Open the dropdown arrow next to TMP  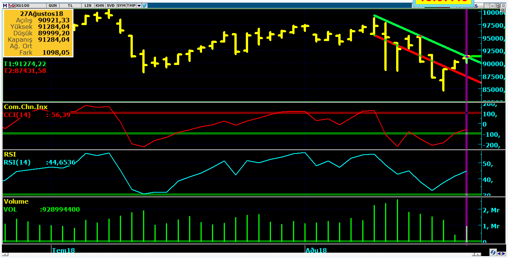tap(139, 5)
